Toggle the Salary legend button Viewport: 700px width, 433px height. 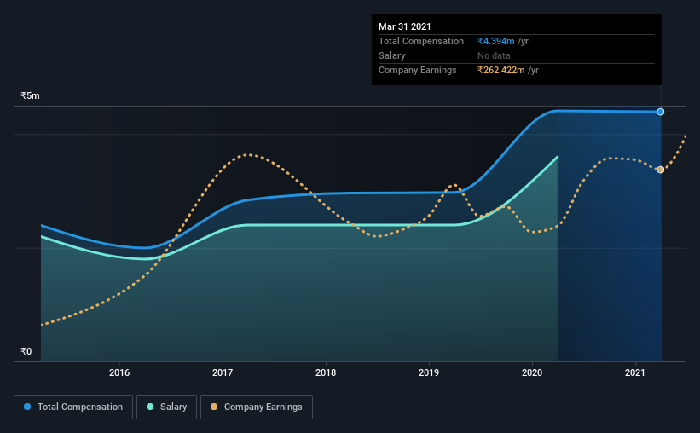(166, 407)
